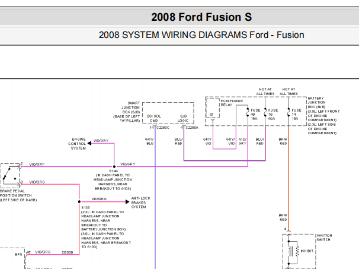Click the "FUSE 49 15A" label
This screenshot has width=359, height=269.
point(255,114)
